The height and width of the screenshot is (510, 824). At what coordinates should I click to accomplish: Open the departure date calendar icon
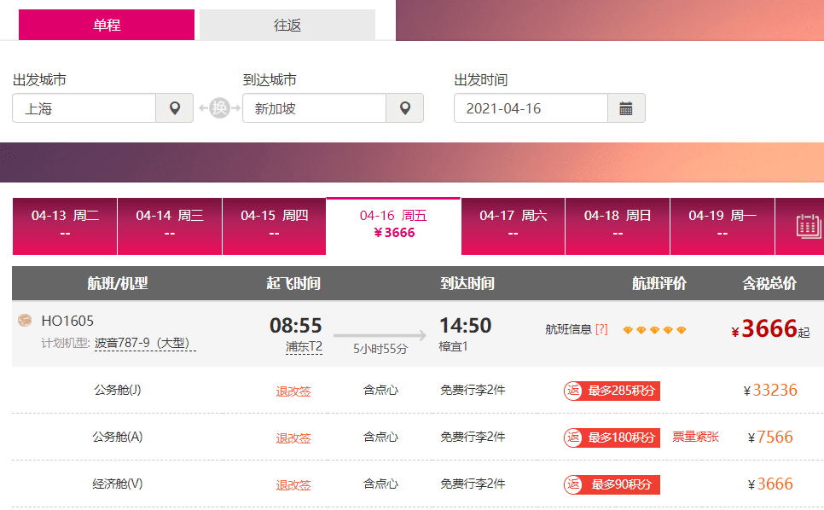[626, 108]
